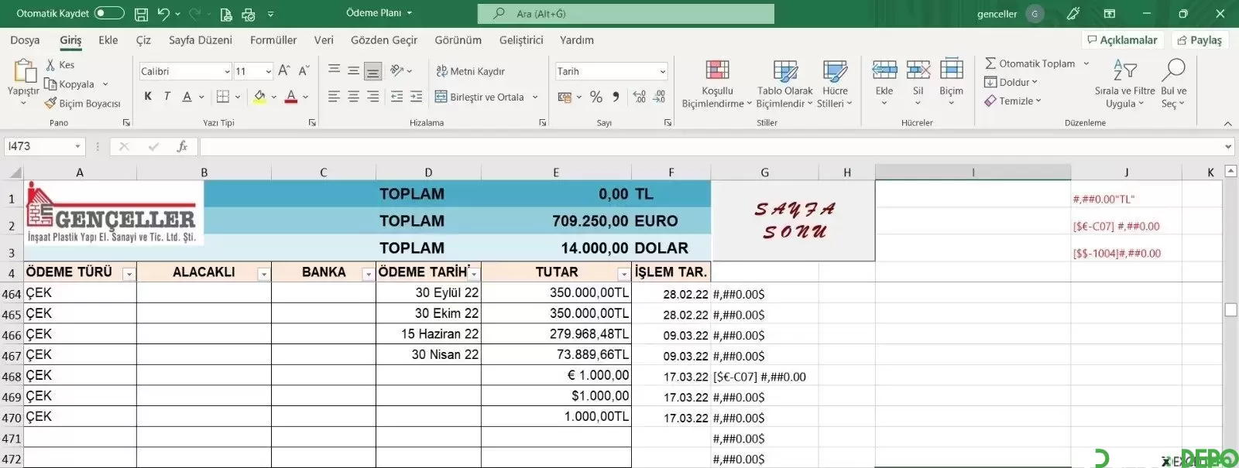The width and height of the screenshot is (1239, 468).
Task: Apply the red font color A
Action: [x=291, y=97]
